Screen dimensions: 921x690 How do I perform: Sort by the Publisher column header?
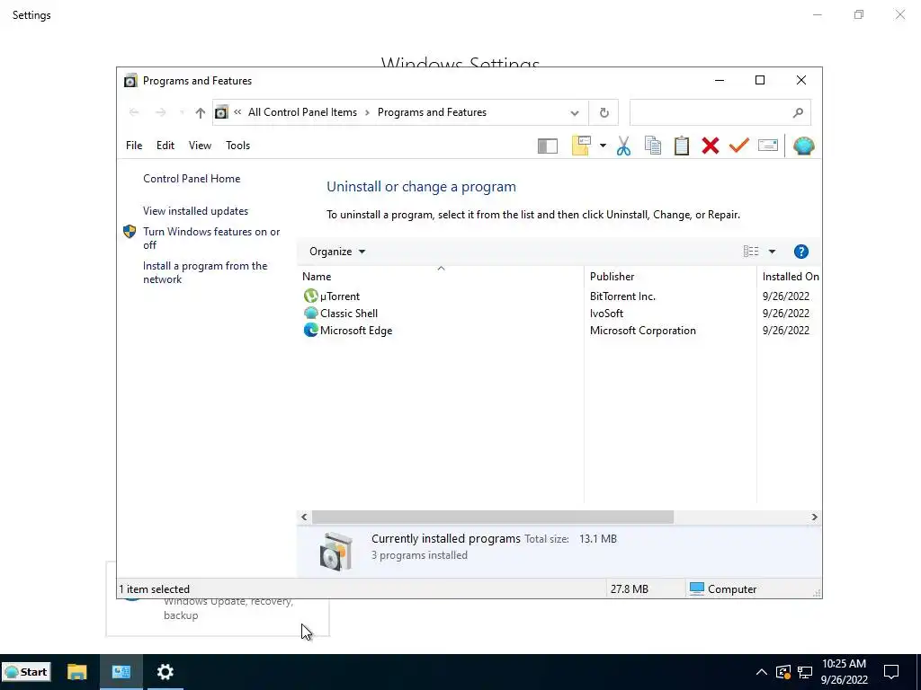pyautogui.click(x=670, y=277)
